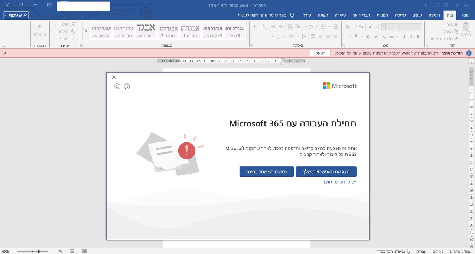Switch to the הפניות (References) tab
Viewport: 475px width, 254px height.
(x=382, y=15)
